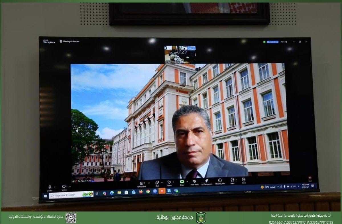The image size is (342, 224).
Task: Click the green Share screen icon
Action: 182,182
